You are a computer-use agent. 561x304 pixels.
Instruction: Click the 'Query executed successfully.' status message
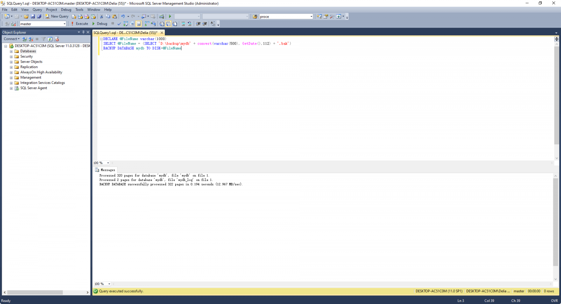pos(121,291)
